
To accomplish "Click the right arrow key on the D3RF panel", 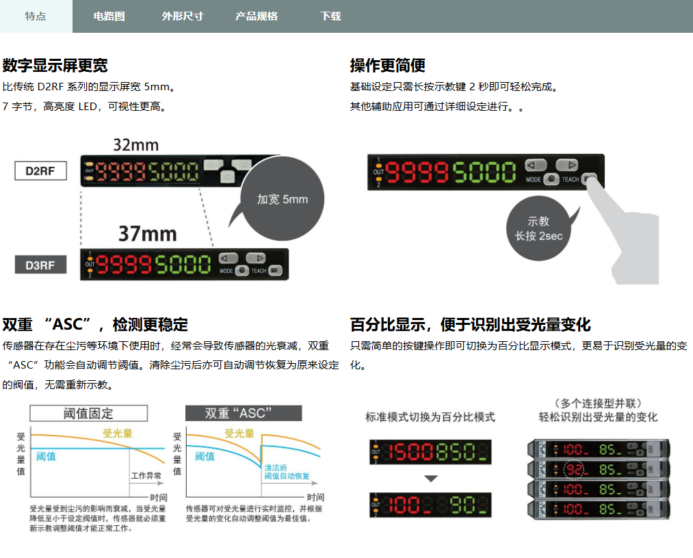I will pyautogui.click(x=256, y=258).
